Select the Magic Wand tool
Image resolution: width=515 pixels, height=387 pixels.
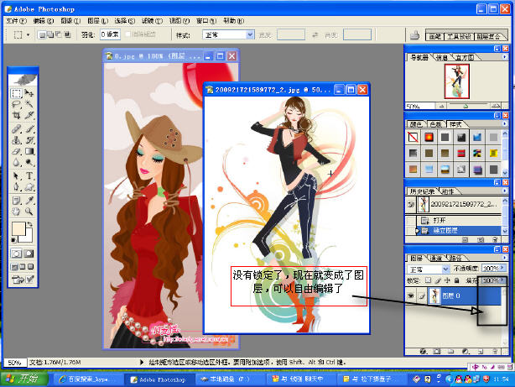pos(29,105)
